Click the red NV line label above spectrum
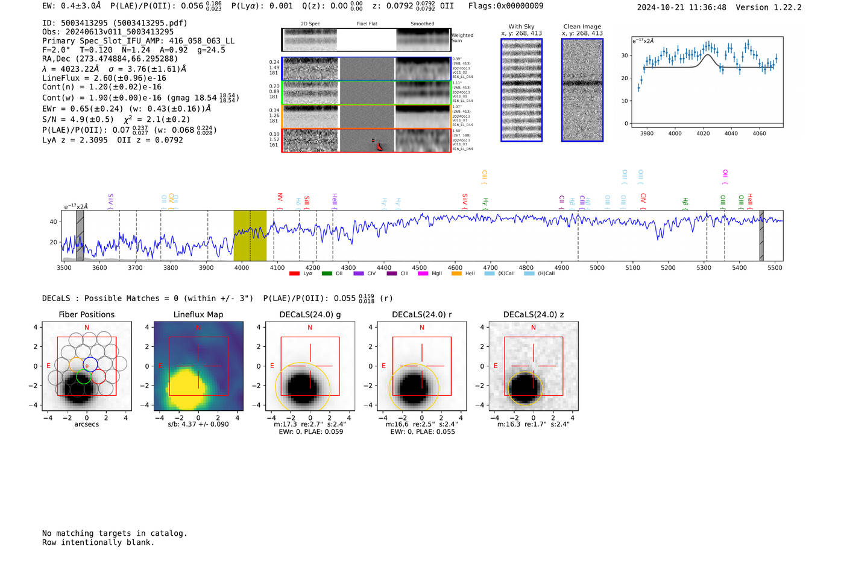 (x=280, y=197)
